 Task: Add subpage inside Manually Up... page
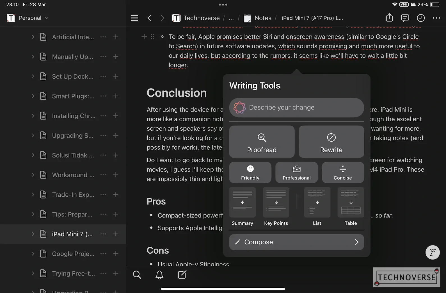click(116, 56)
